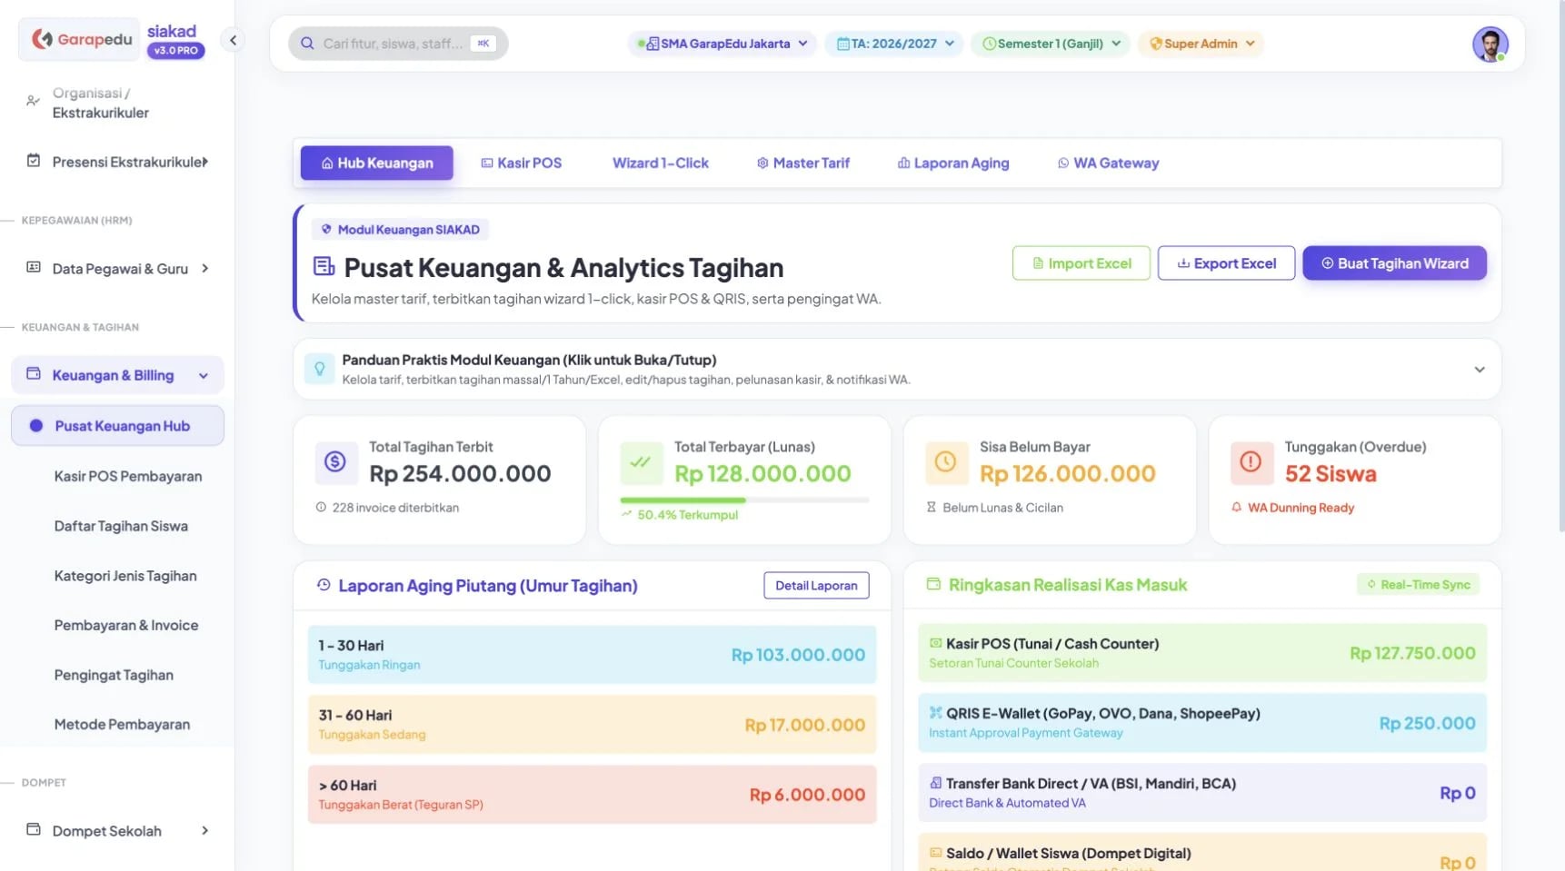
Task: Click the alert icon in Tunggakan (Overdue)
Action: [1251, 462]
